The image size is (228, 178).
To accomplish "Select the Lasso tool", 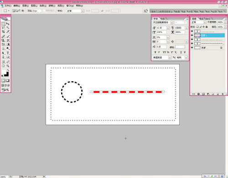I will click(x=3, y=28).
